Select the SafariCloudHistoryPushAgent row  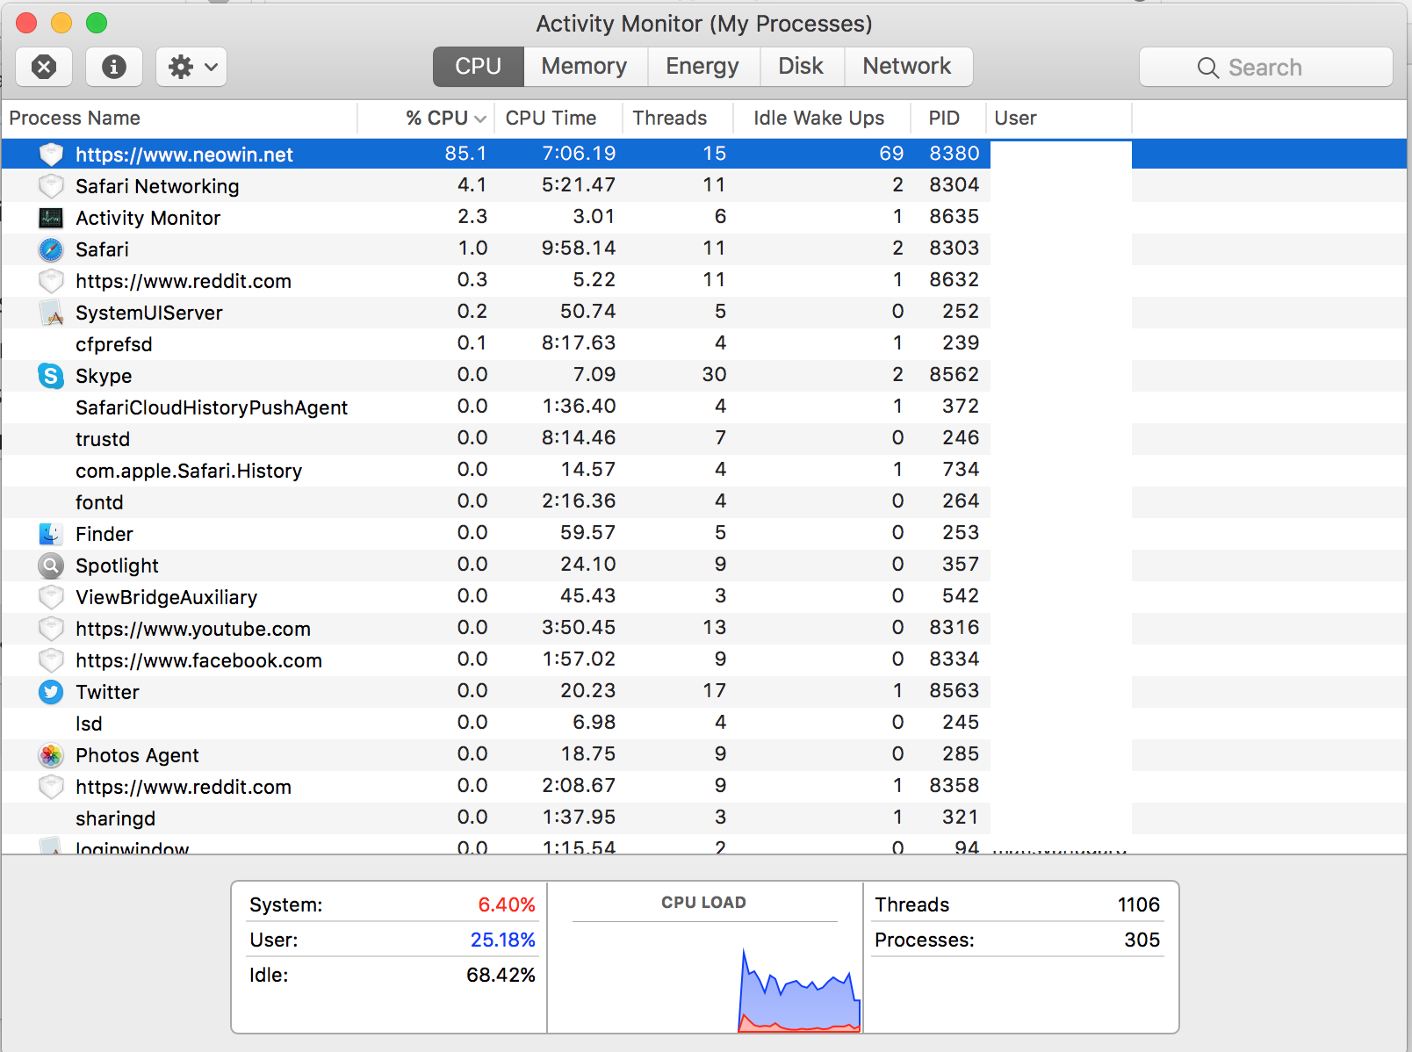click(704, 407)
